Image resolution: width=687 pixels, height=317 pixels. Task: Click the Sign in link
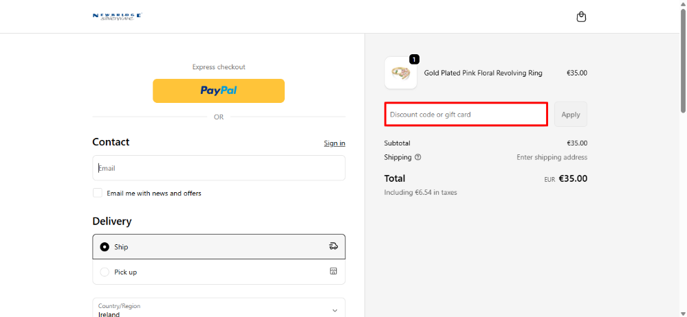tap(334, 143)
